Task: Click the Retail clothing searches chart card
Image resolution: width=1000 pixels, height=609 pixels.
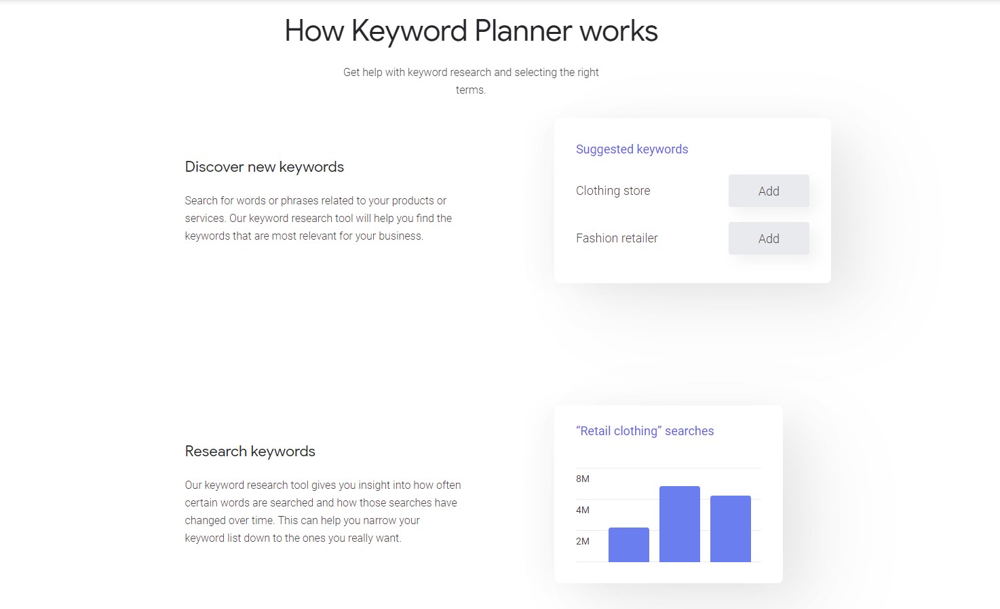Action: pos(668,494)
